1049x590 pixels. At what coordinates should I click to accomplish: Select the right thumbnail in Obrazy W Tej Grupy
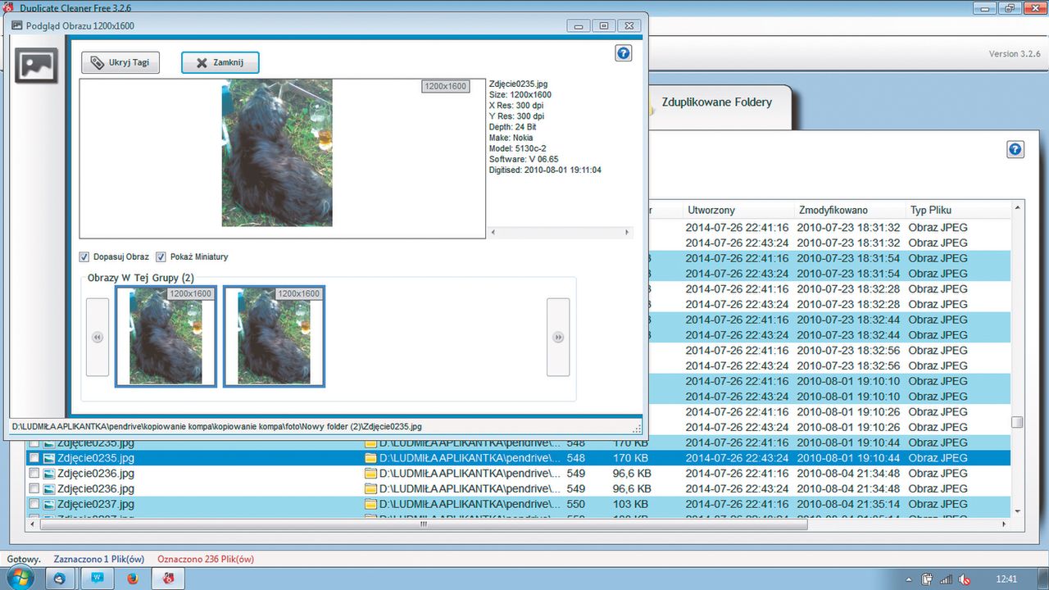coord(274,336)
